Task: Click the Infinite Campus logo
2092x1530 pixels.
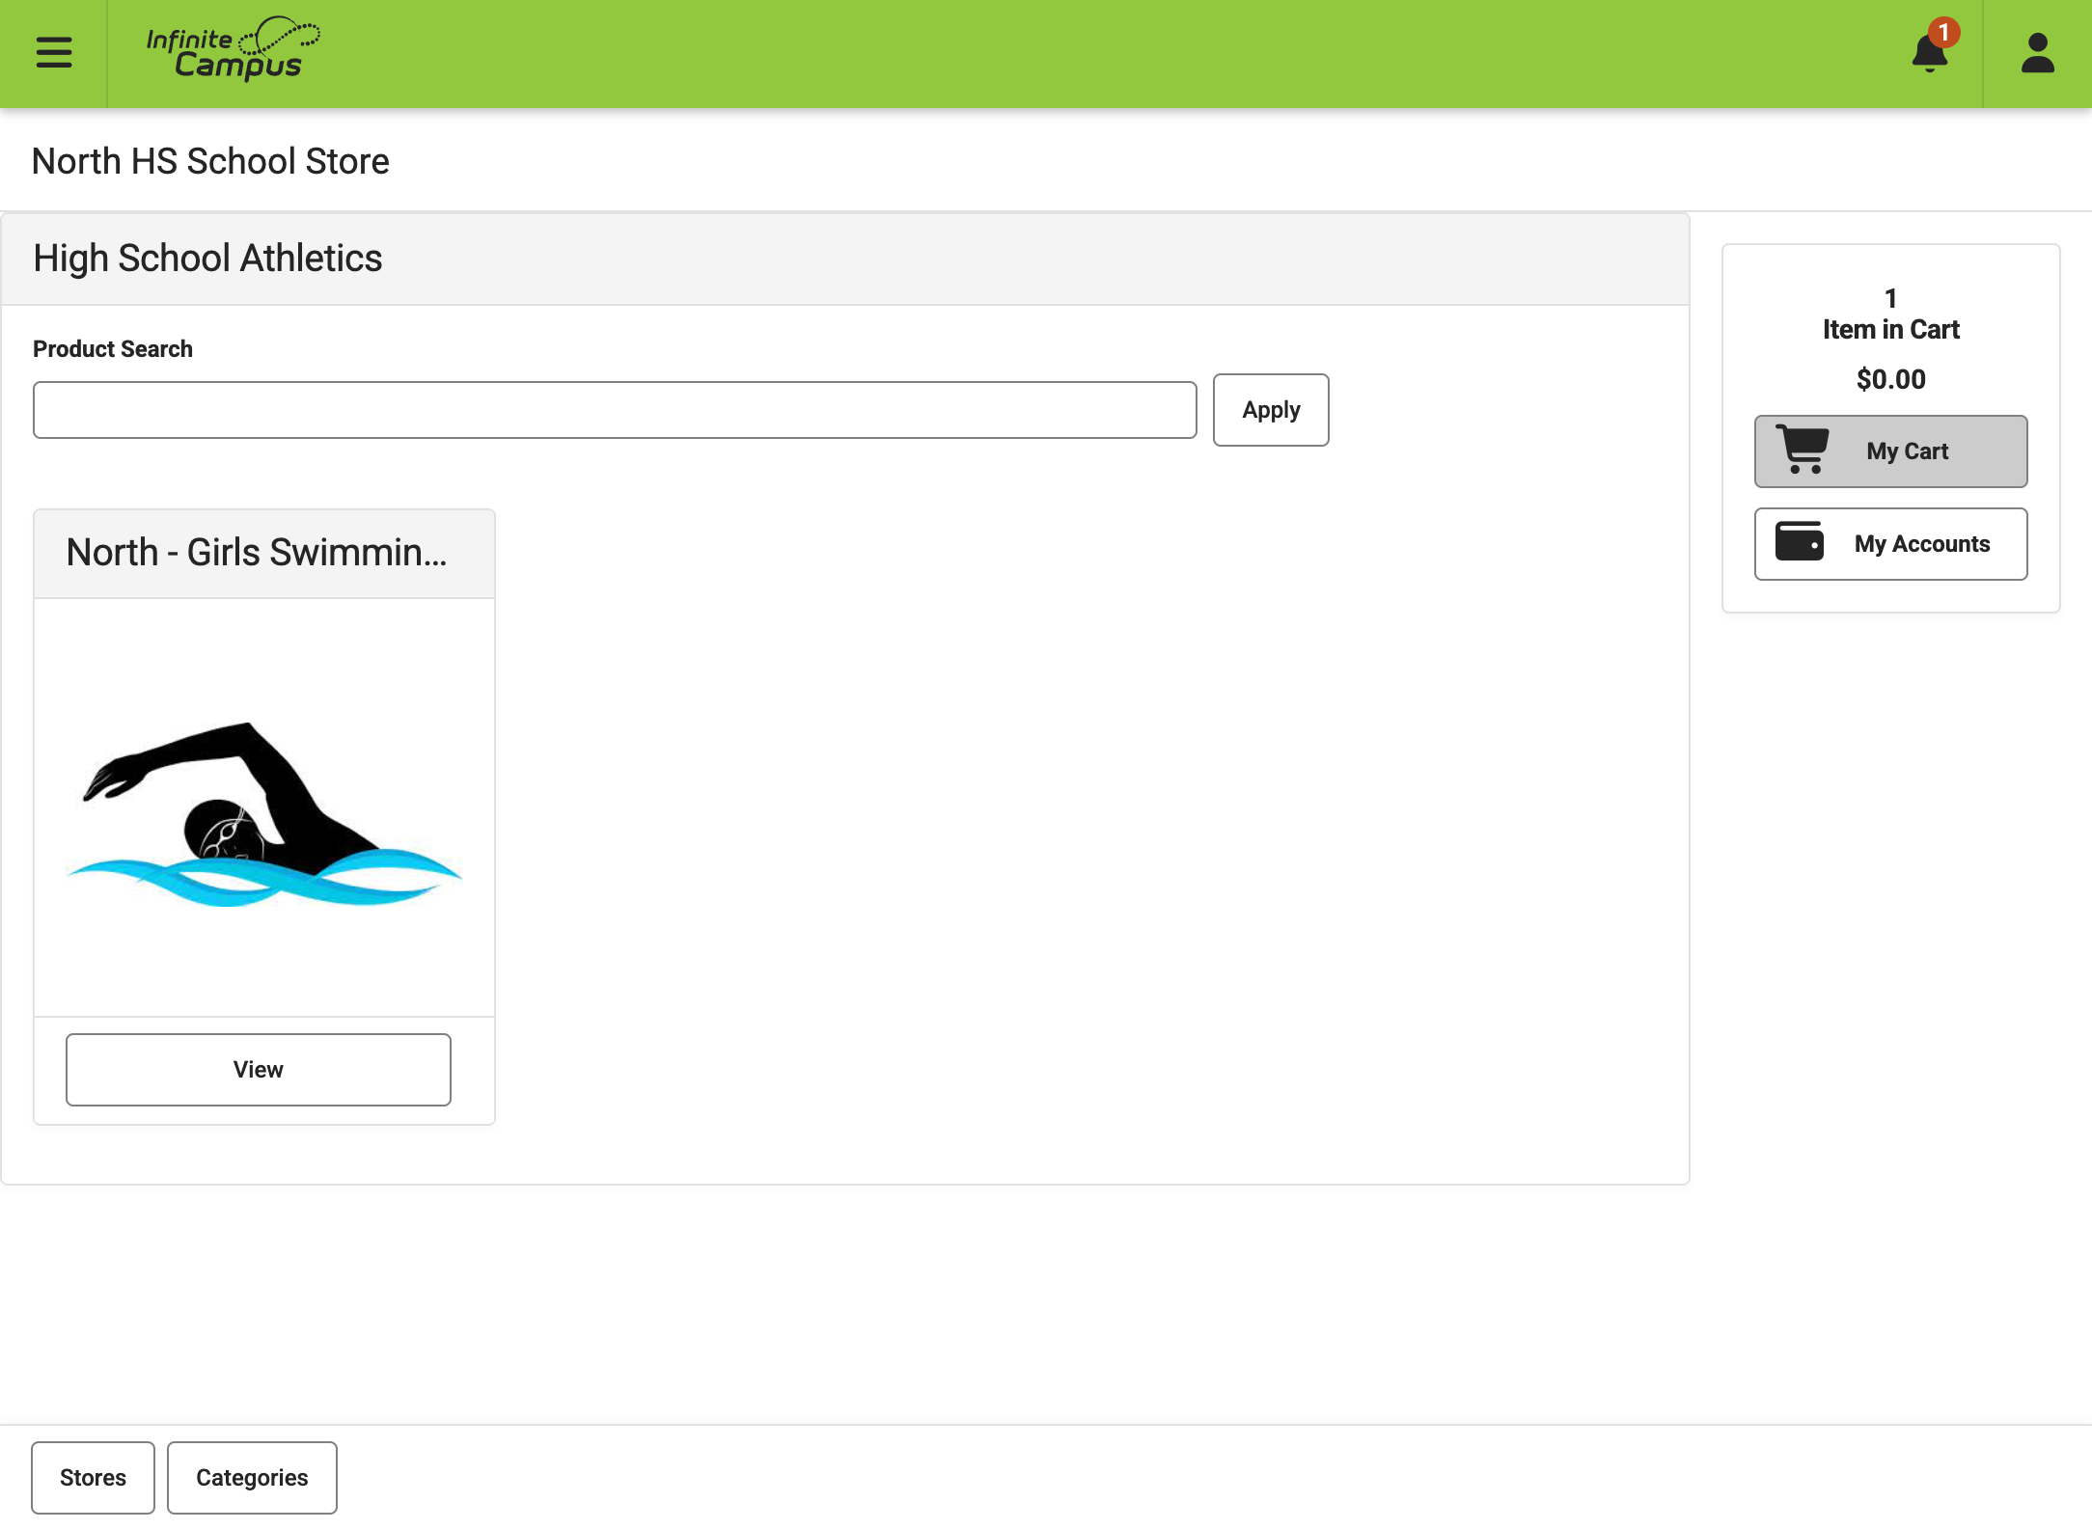Action: [x=233, y=48]
